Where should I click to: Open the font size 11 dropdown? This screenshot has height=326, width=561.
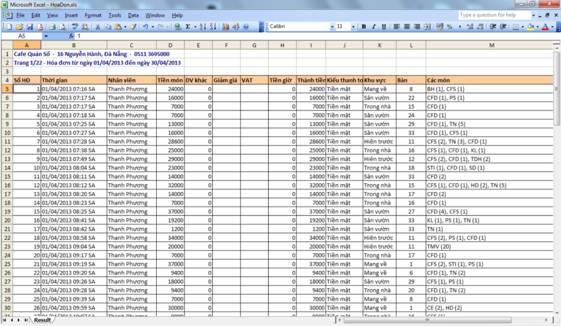tap(353, 27)
